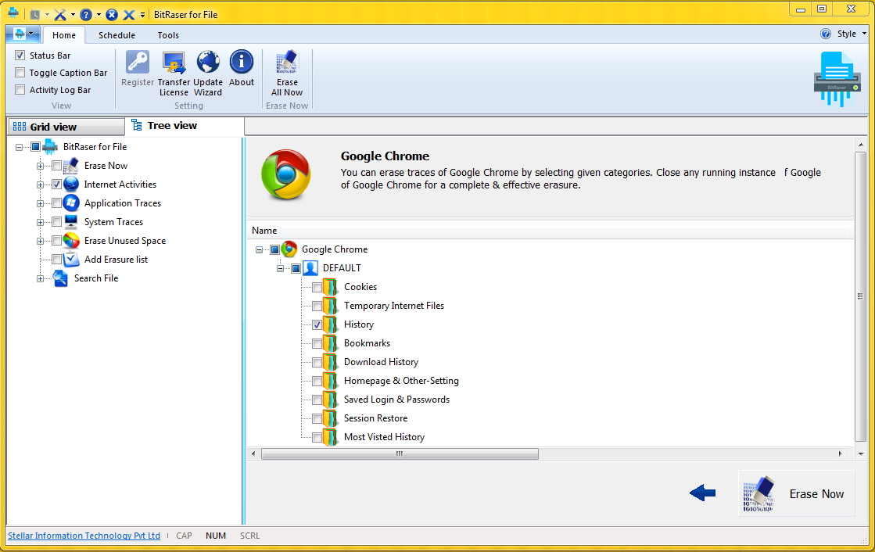875x552 pixels.
Task: Check the System Traces checkbox in tree
Action: coord(56,222)
